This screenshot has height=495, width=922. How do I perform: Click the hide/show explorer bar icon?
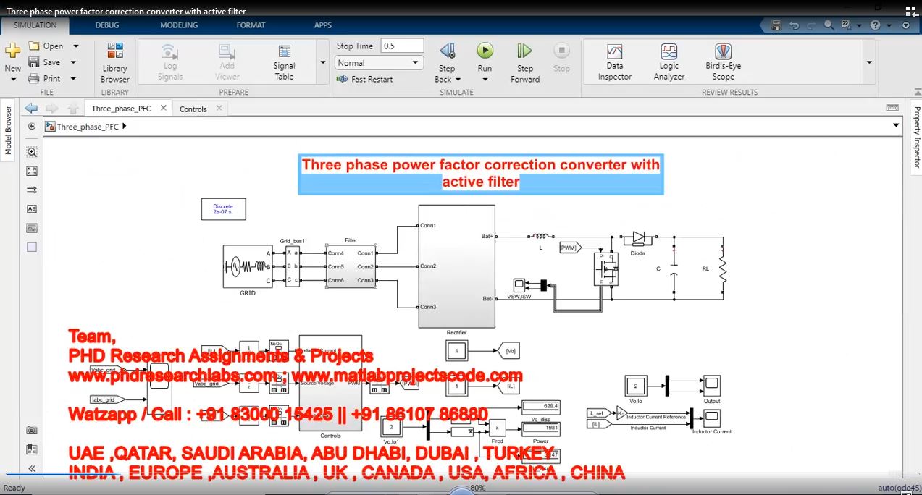(x=31, y=126)
